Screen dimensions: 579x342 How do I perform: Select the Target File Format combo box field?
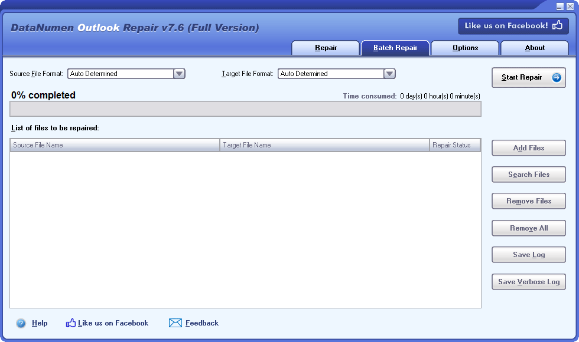point(336,74)
